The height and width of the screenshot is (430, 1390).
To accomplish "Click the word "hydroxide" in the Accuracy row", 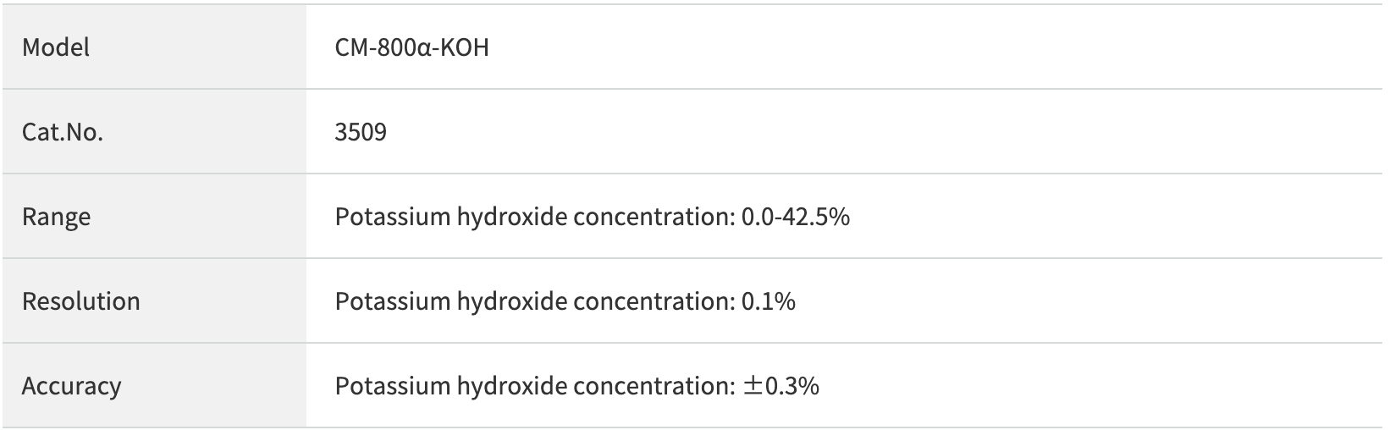I will [x=511, y=386].
